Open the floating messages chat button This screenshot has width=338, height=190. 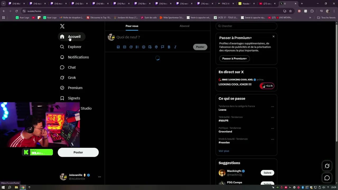point(327,178)
